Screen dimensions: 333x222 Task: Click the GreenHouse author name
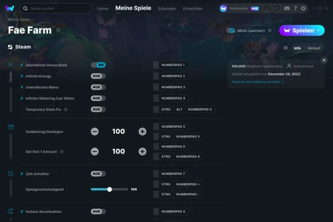[303, 66]
